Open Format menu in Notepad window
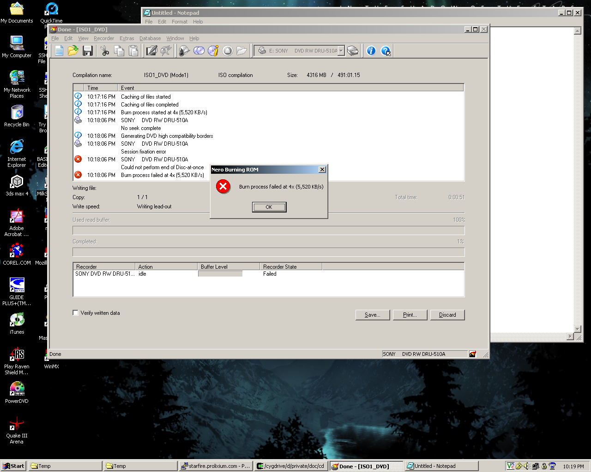 tap(180, 22)
